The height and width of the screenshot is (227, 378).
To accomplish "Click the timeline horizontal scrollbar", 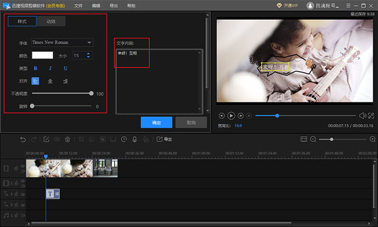I will 162,224.
